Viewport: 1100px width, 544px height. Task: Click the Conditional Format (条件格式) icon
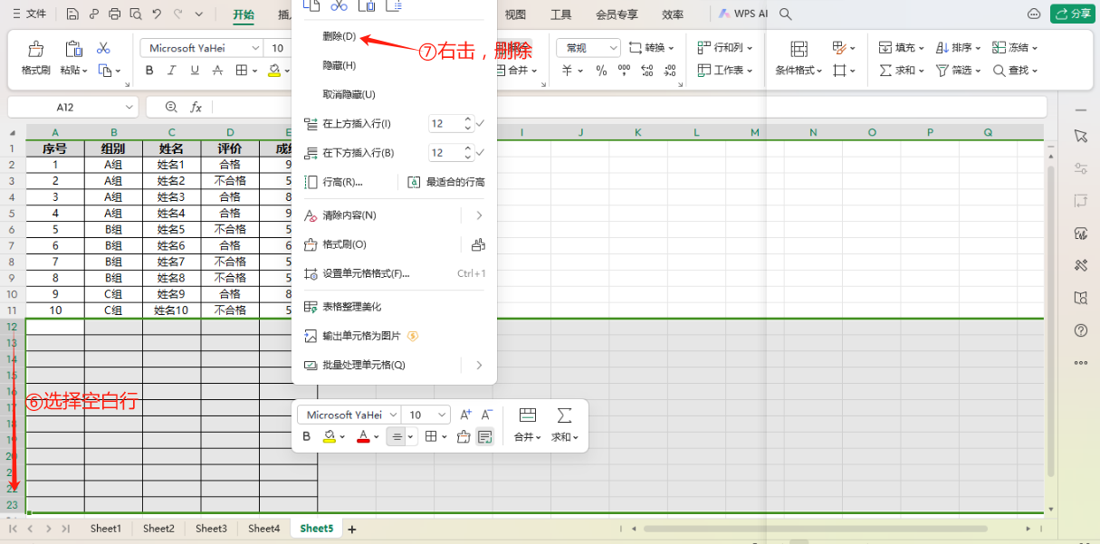click(x=799, y=49)
